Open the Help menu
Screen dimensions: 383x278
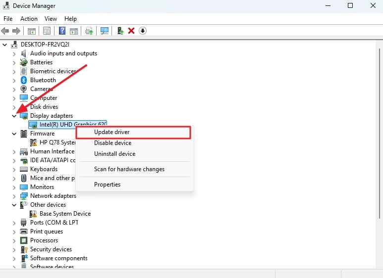(70, 19)
